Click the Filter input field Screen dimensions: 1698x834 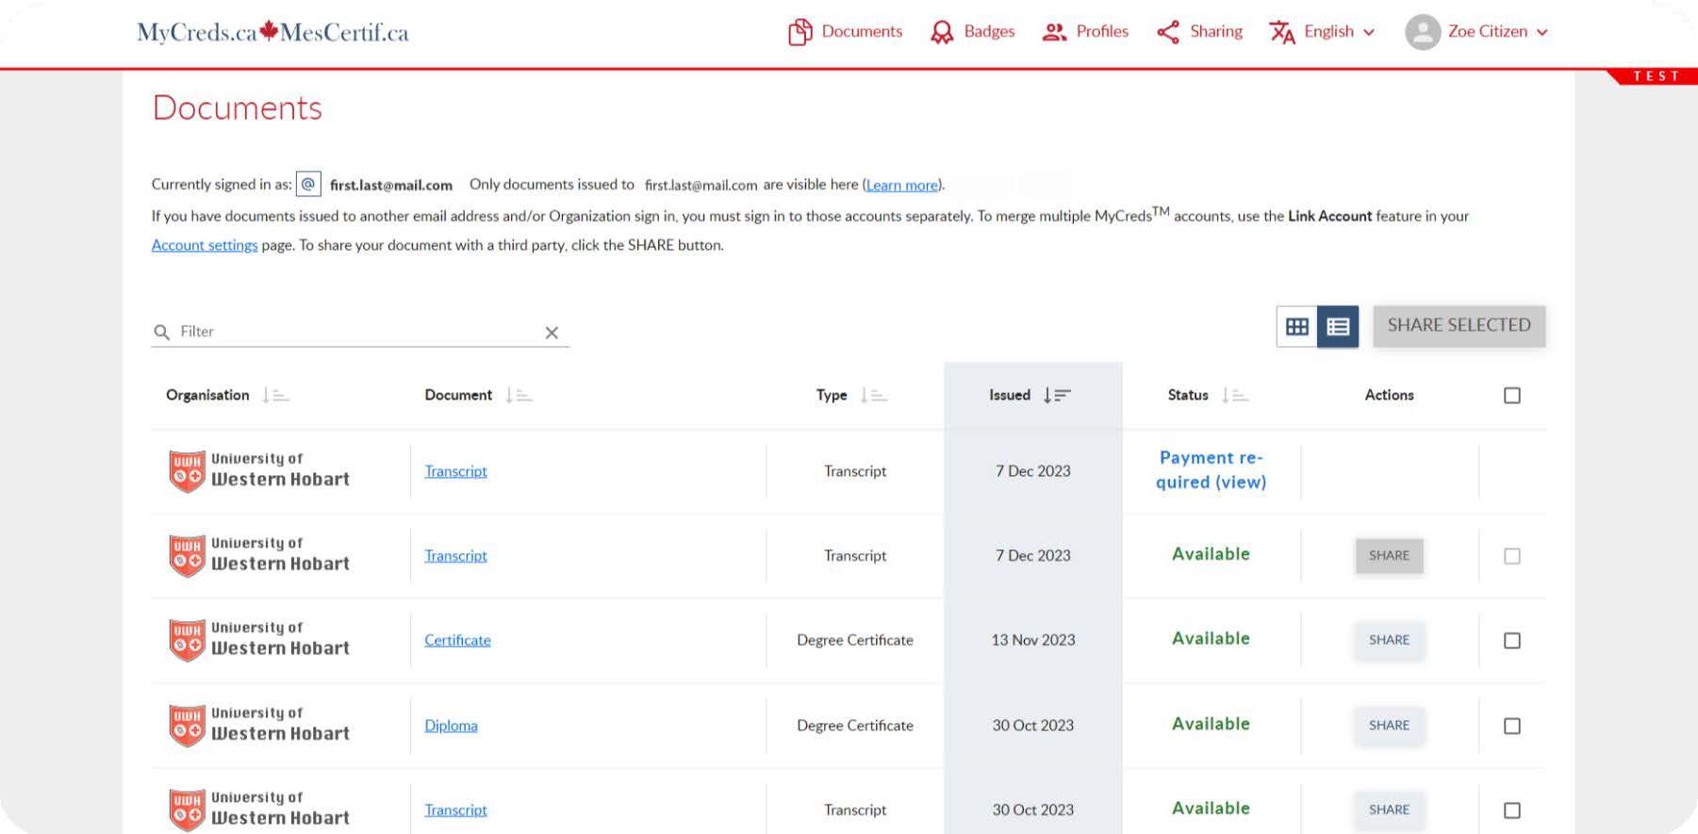pos(360,332)
